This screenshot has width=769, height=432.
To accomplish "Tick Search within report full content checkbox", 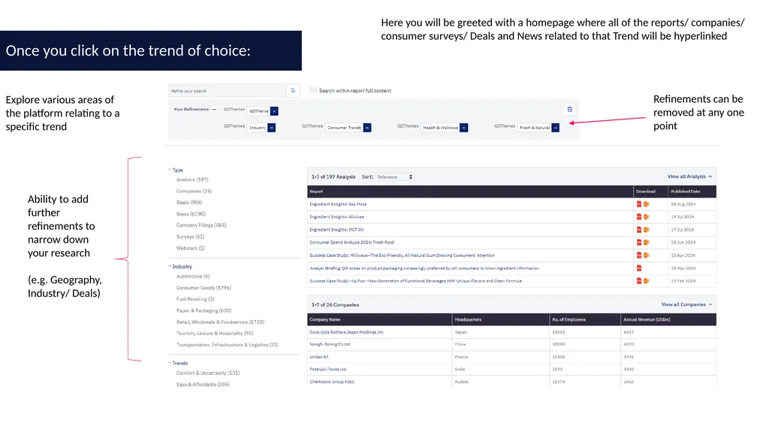I will point(313,90).
